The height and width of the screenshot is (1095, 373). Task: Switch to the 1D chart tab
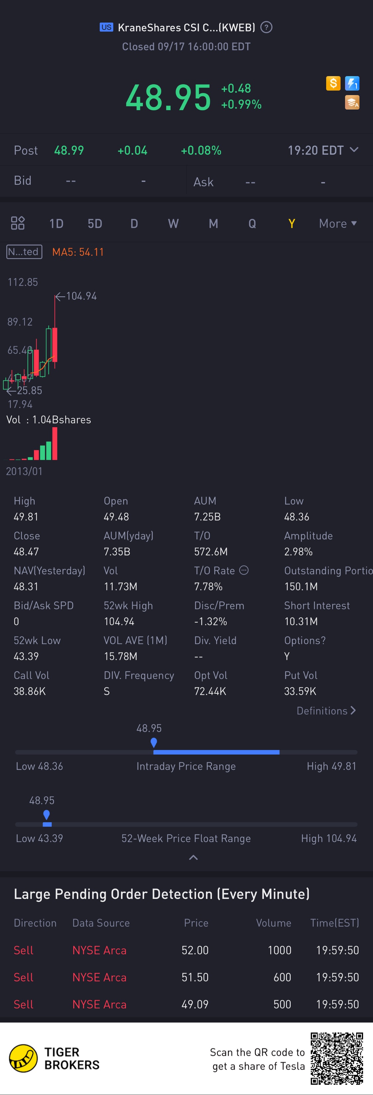click(x=56, y=224)
